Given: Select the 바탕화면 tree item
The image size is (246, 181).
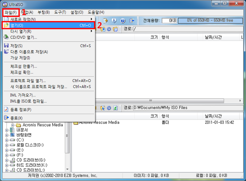Looking at the screenshot, I should (x=24, y=135).
